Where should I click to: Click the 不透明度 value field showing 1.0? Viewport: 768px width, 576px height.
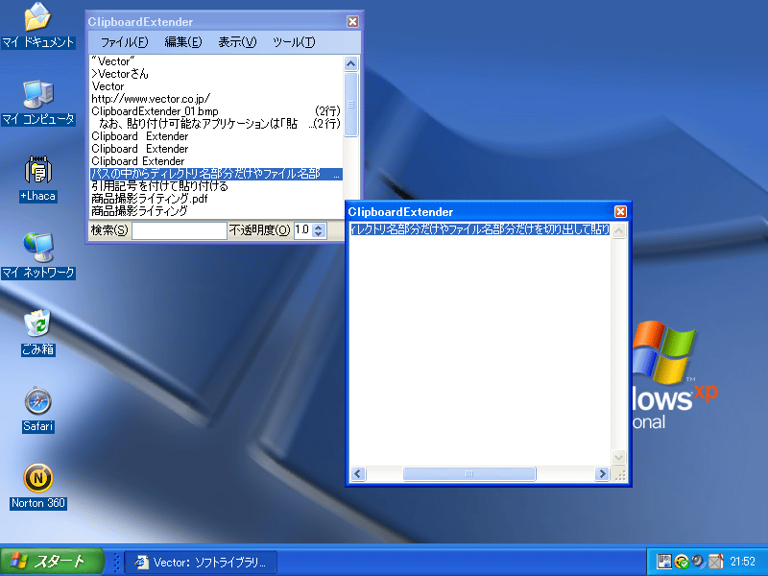coord(303,230)
